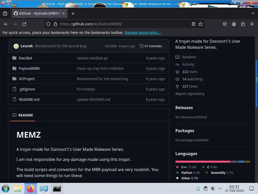Open commit Clean up crap from midi2bin
The height and width of the screenshot is (194, 258).
click(100, 68)
